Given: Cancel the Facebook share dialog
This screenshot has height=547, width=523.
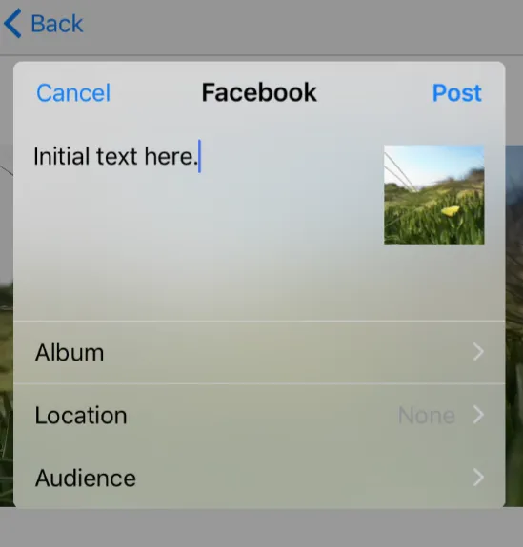Looking at the screenshot, I should tap(73, 93).
